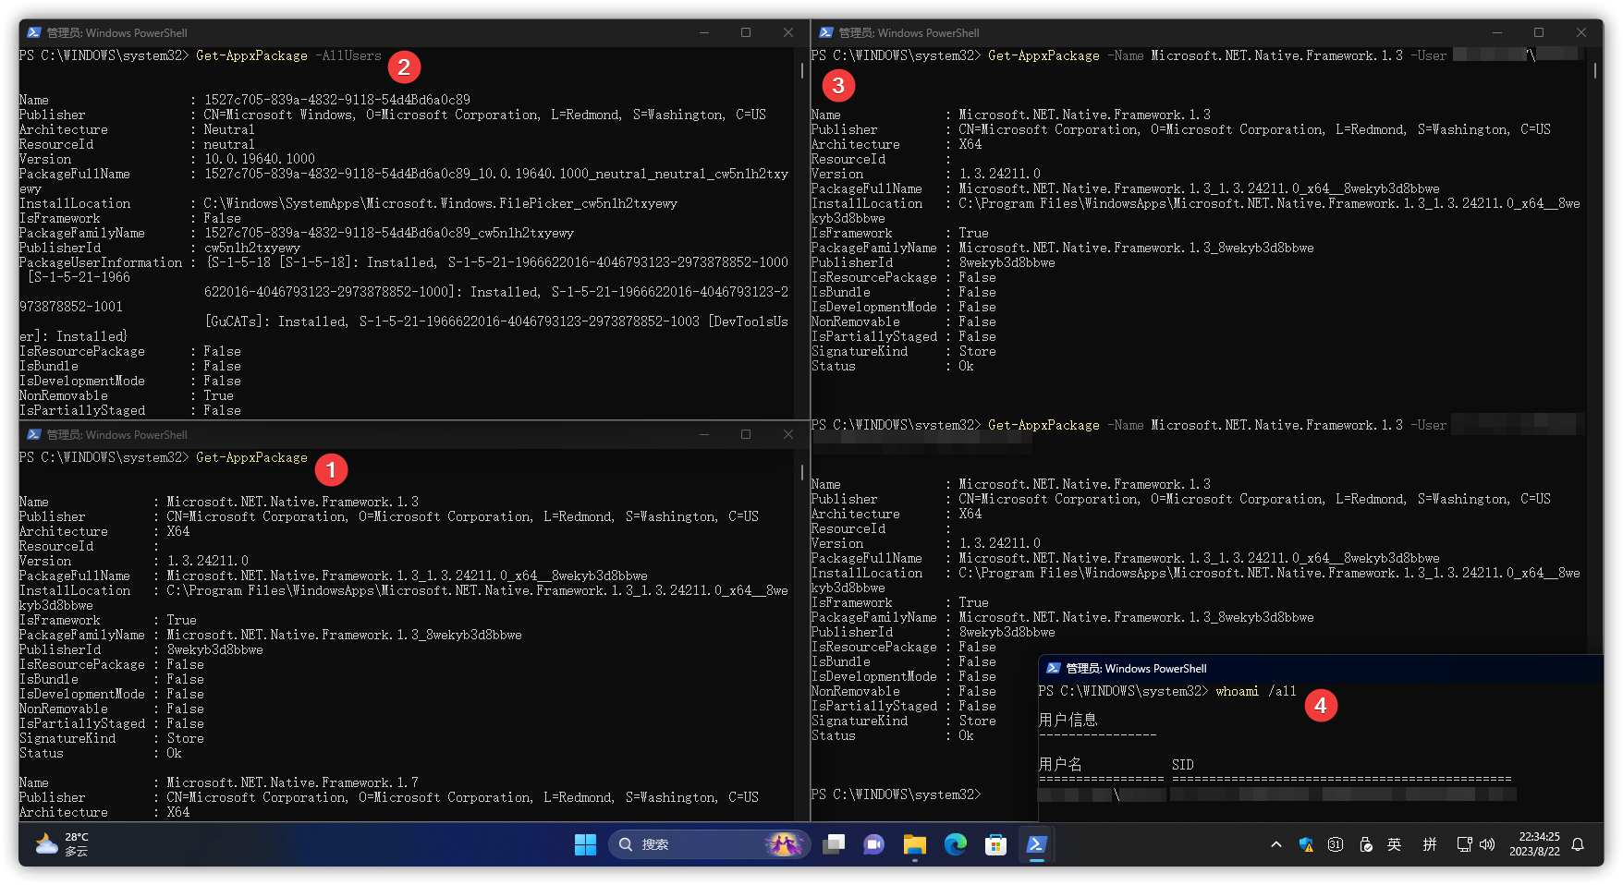Open the window menu via the top-left PowerShell icon
The height and width of the screenshot is (885, 1623).
click(x=34, y=32)
